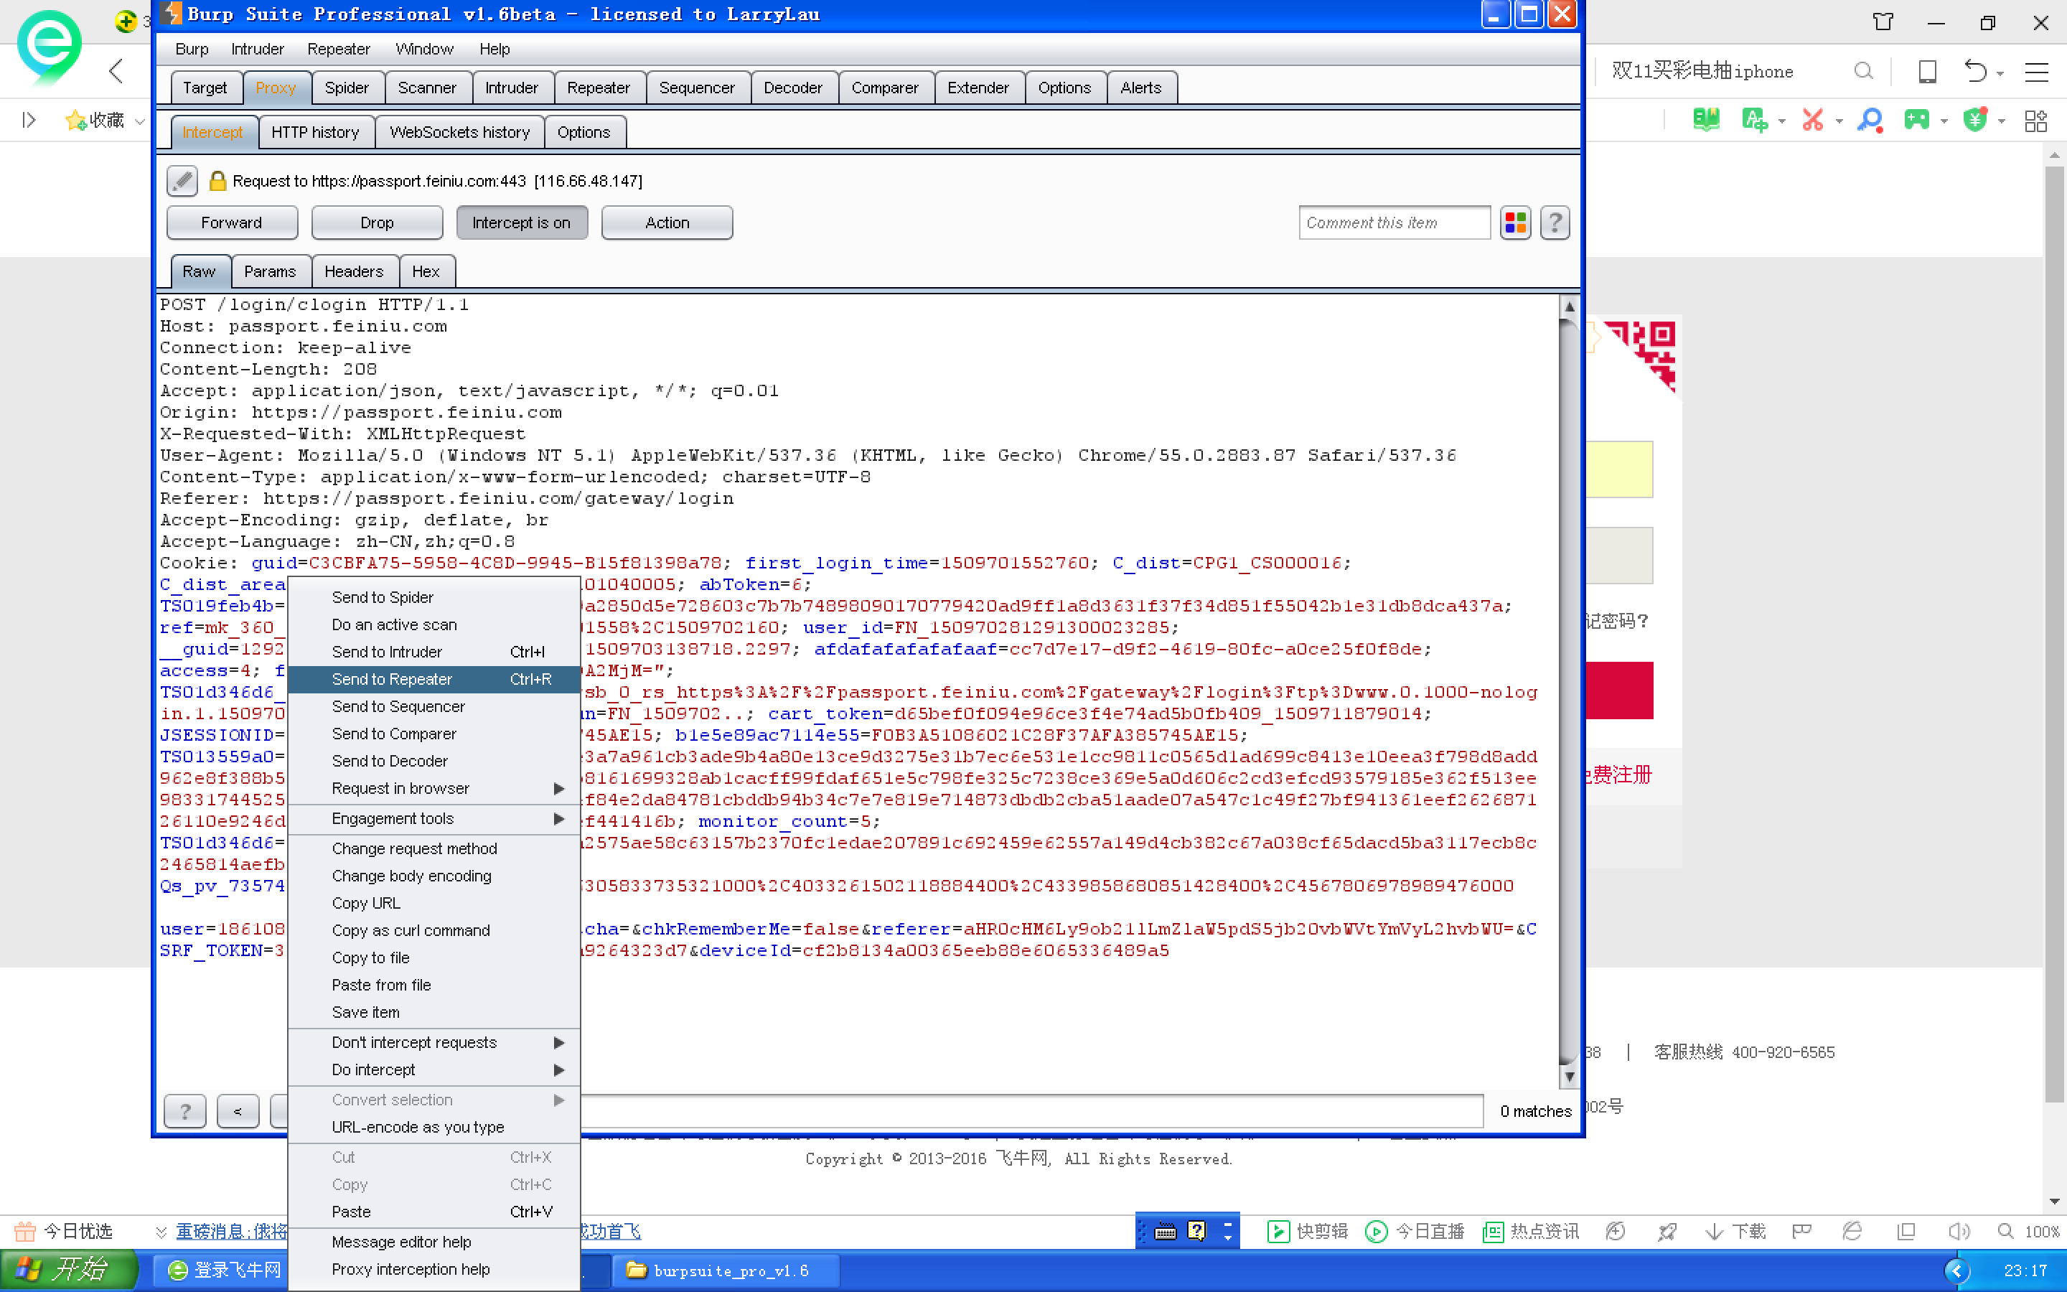Open dropdown arrow next to scissors icon
This screenshot has height=1292, width=2067.
tap(1839, 121)
